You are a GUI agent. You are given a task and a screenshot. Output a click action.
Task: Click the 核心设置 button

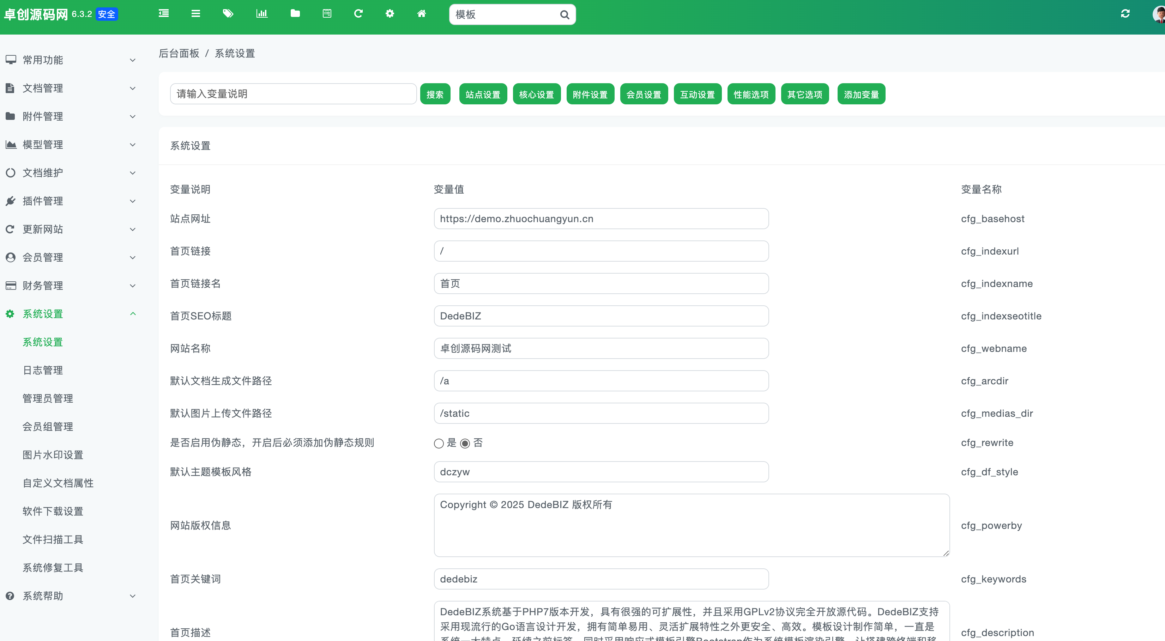(536, 94)
